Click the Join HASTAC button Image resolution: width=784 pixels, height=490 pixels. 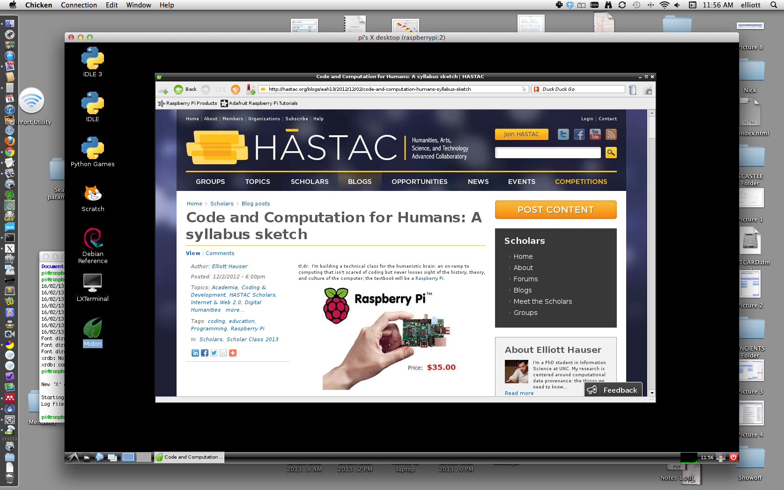coord(521,134)
